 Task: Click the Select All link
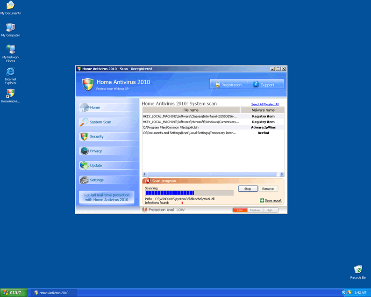click(x=257, y=104)
